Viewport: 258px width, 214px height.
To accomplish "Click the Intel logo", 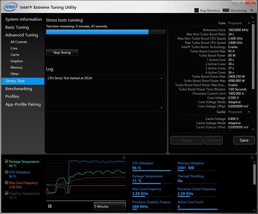I will point(11,7).
